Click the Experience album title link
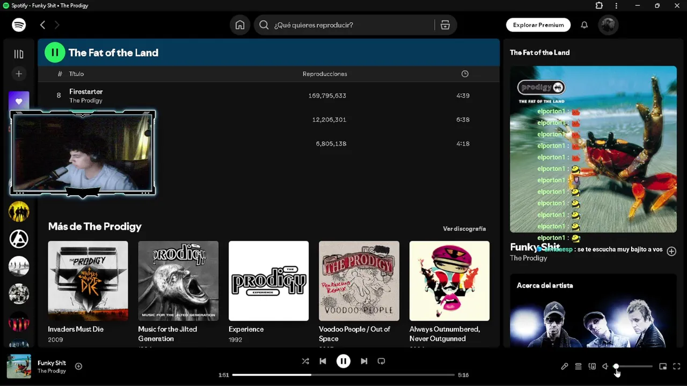Screen dimensions: 687x386 point(246,329)
